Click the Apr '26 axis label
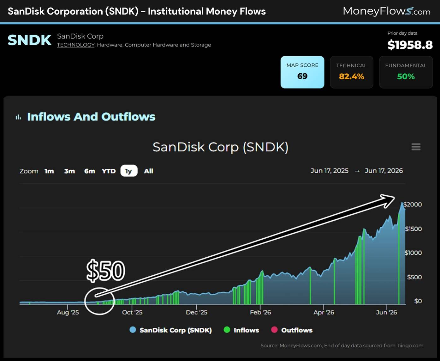Screen dimensions: 440x361 tap(324, 312)
